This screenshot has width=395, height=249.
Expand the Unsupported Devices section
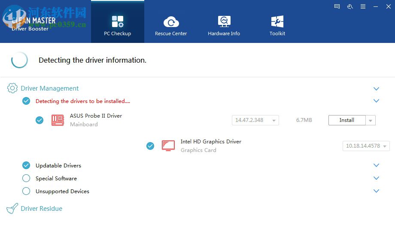pos(377,191)
